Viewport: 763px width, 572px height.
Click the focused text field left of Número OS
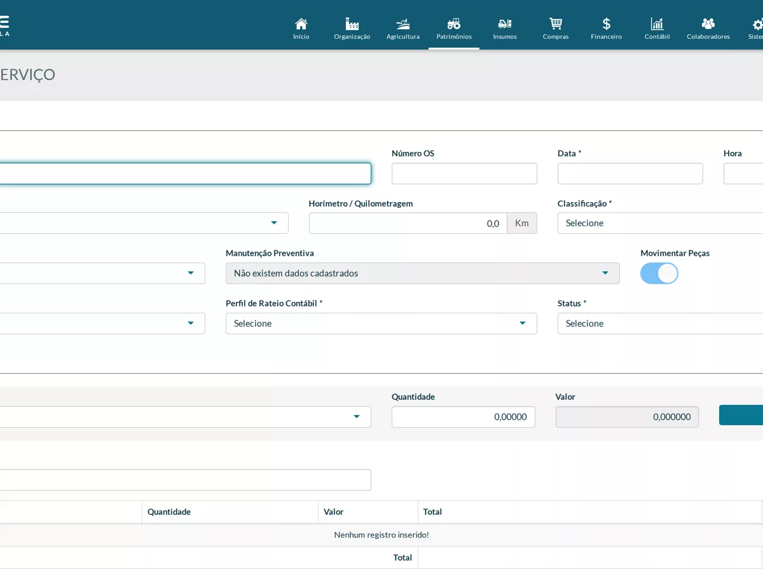pos(185,174)
